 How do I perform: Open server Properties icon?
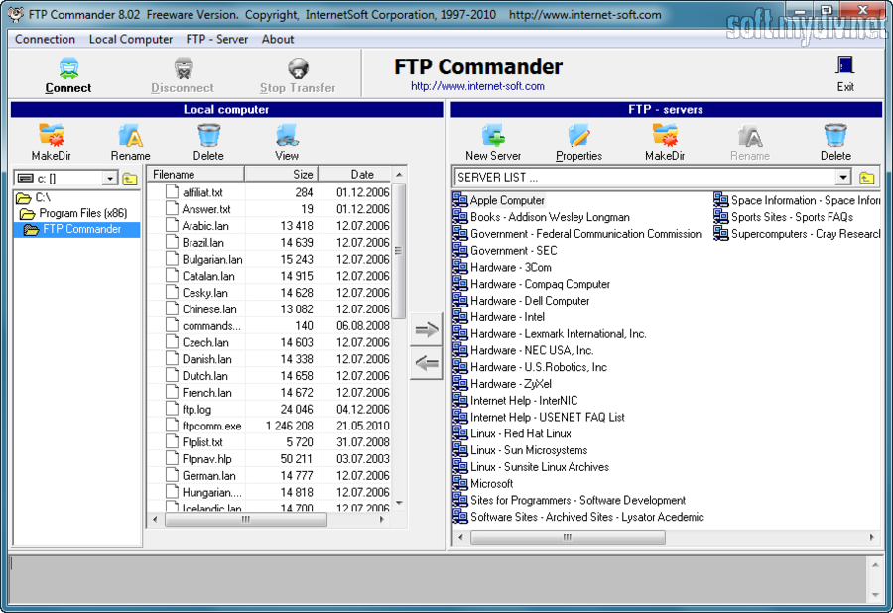(578, 136)
